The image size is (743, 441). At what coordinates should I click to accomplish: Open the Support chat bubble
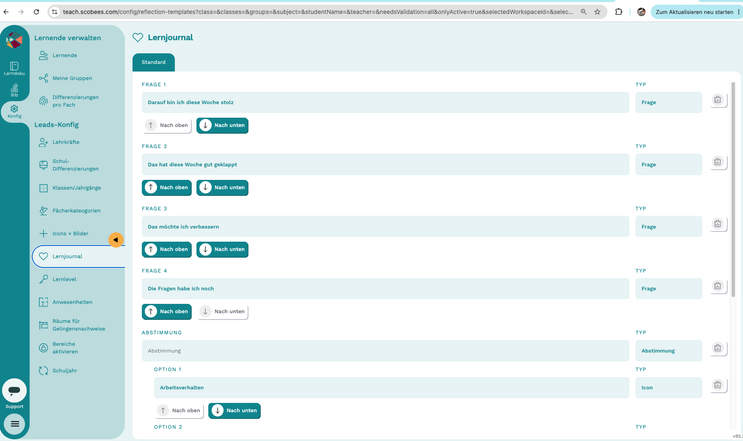click(14, 390)
